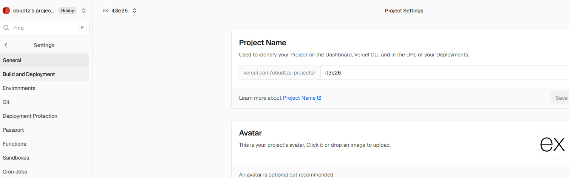This screenshot has height=178, width=569.
Task: Click the external link icon by Project Name
Action: pos(319,98)
